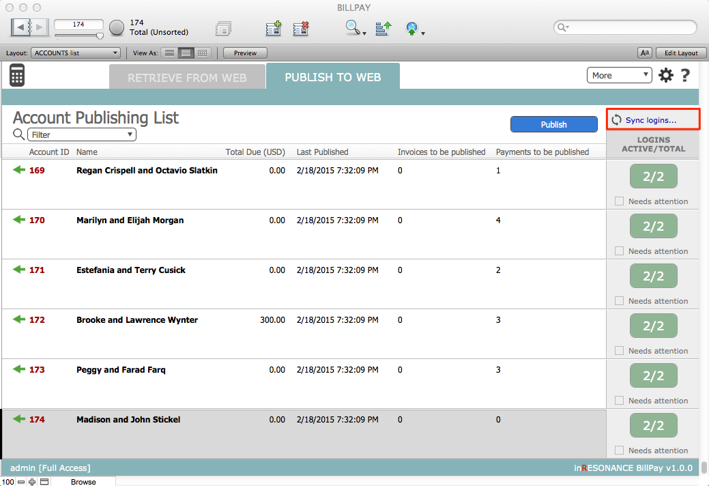Open the Filter dropdown
This screenshot has width=709, height=486.
[82, 135]
